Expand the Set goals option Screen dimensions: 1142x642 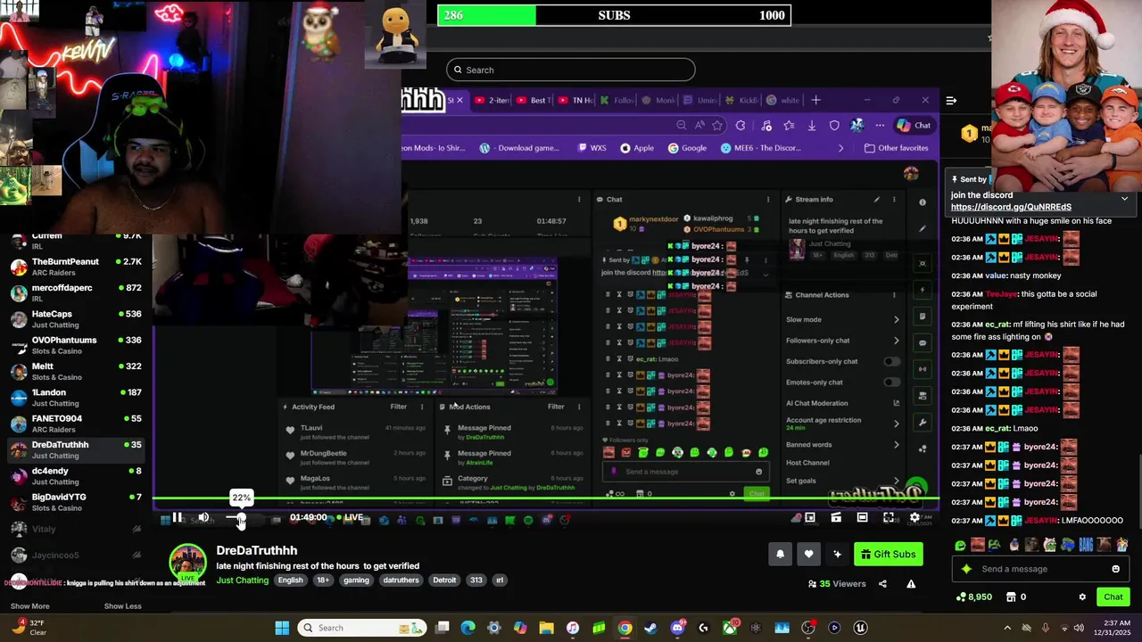click(x=843, y=481)
